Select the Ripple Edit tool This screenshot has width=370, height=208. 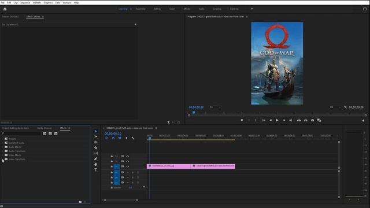pyautogui.click(x=95, y=142)
